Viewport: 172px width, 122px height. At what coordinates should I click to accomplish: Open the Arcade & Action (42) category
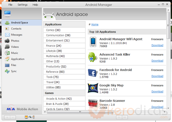point(64,99)
